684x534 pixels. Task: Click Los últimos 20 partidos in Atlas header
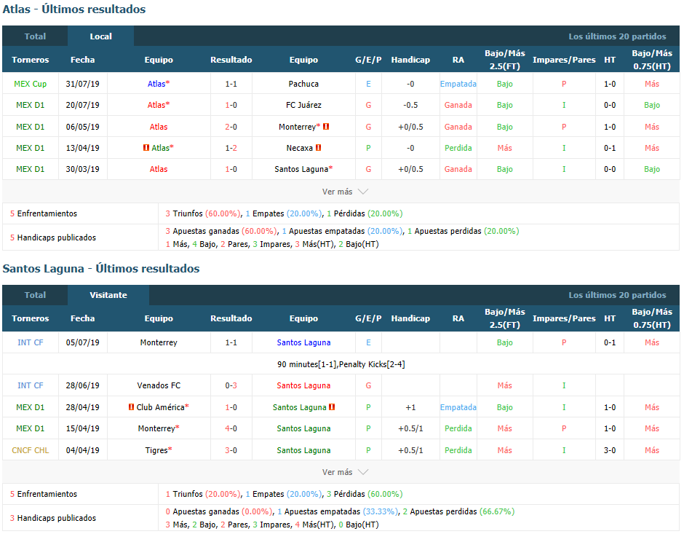coord(617,36)
